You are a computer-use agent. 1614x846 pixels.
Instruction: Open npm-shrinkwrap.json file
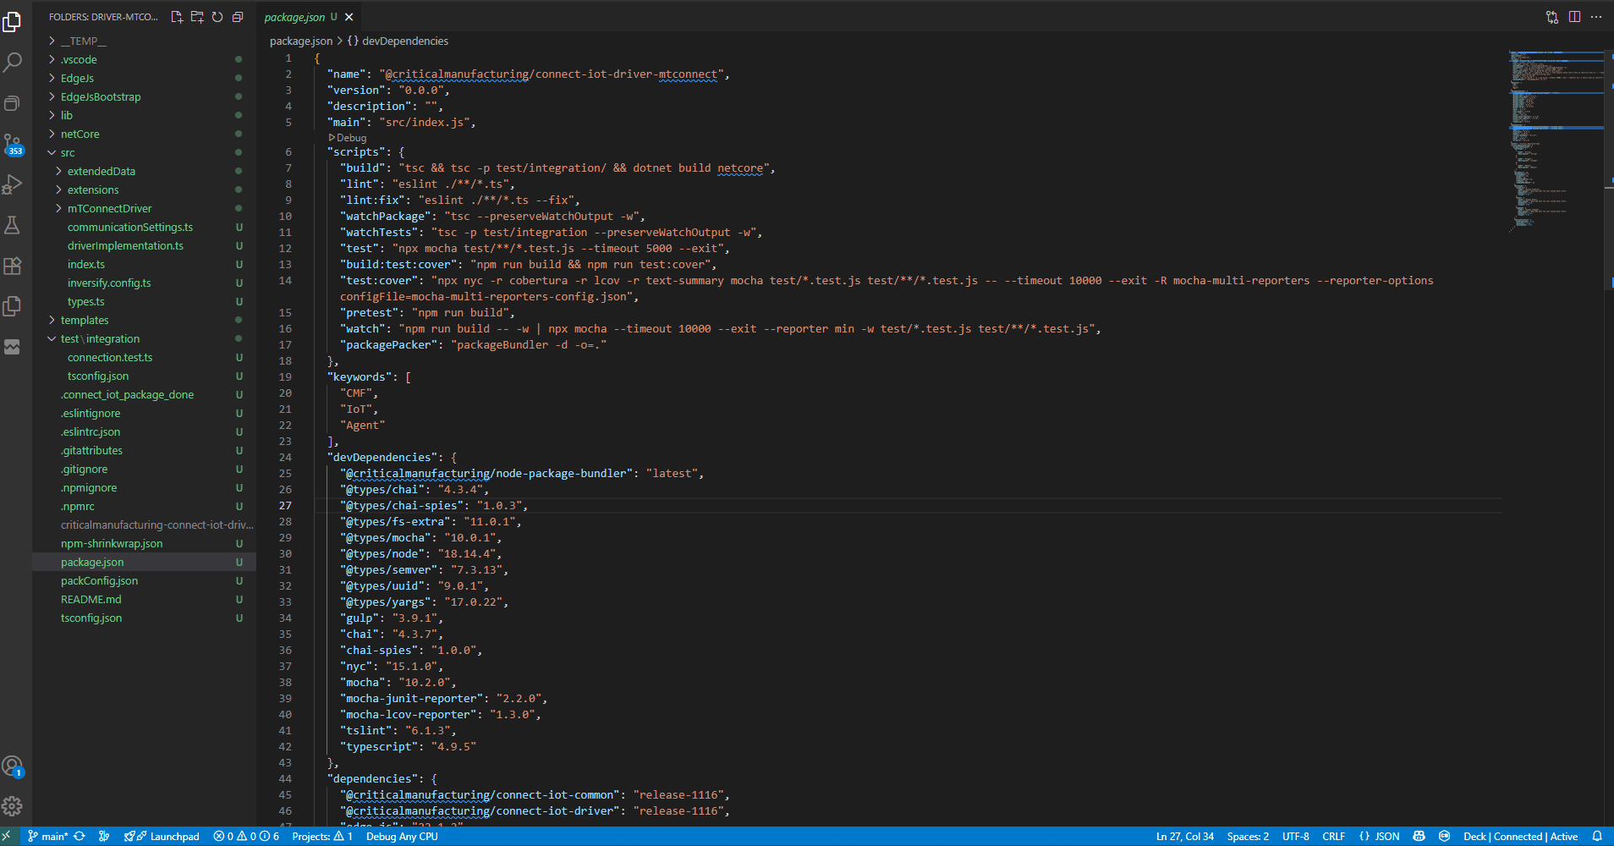click(x=144, y=543)
